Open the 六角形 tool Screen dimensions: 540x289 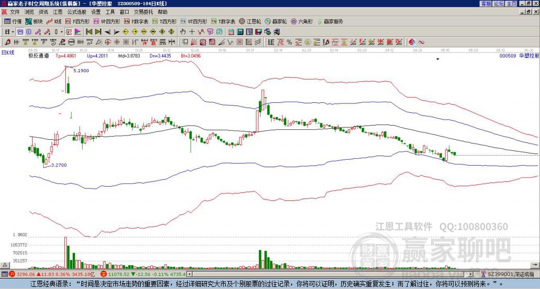click(302, 21)
